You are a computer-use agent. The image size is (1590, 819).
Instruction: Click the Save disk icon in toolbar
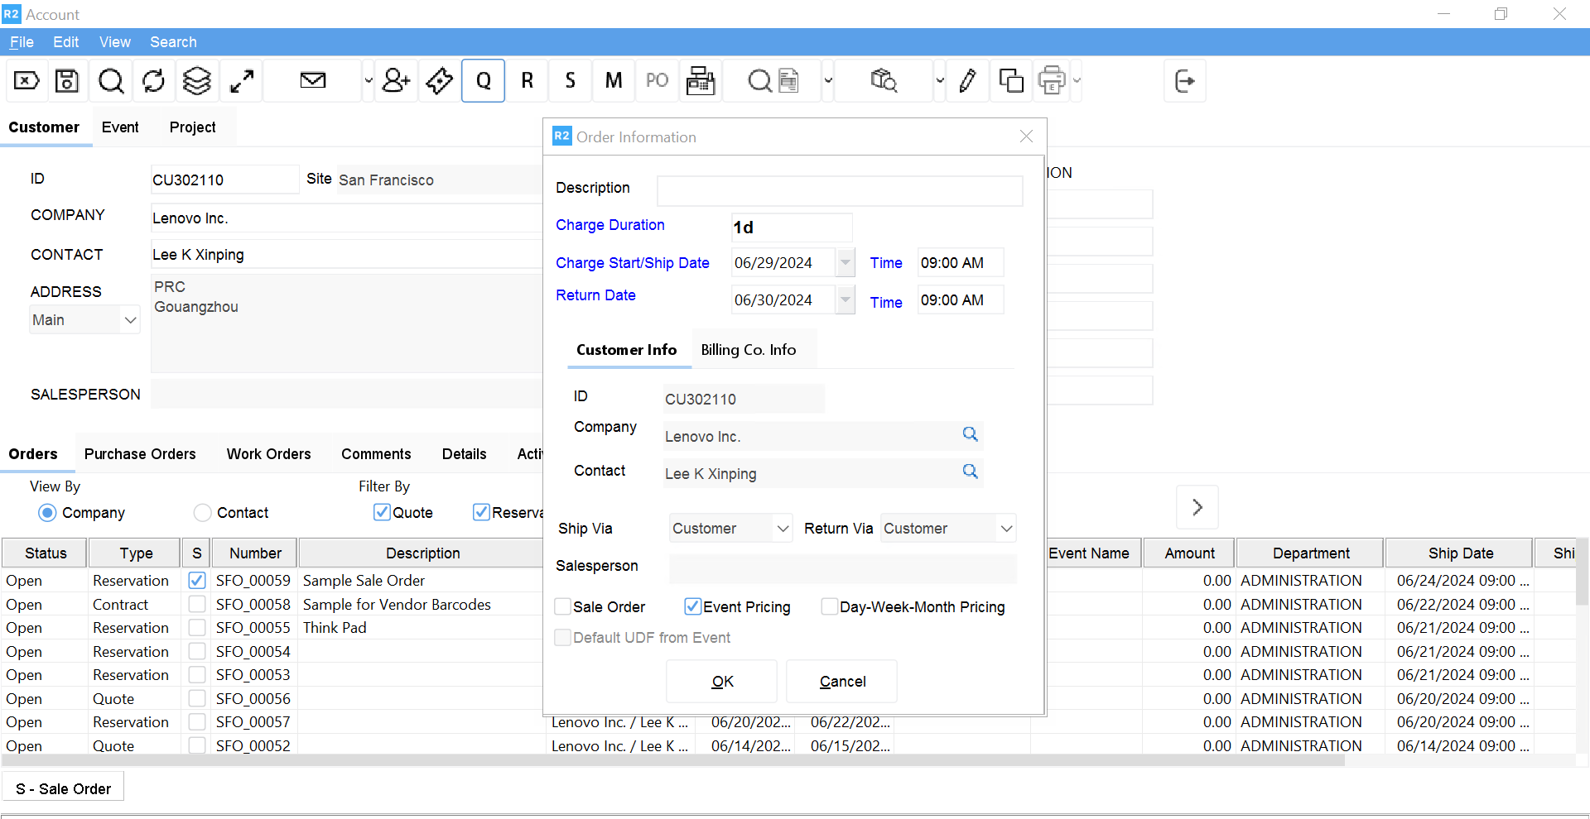pyautogui.click(x=67, y=80)
